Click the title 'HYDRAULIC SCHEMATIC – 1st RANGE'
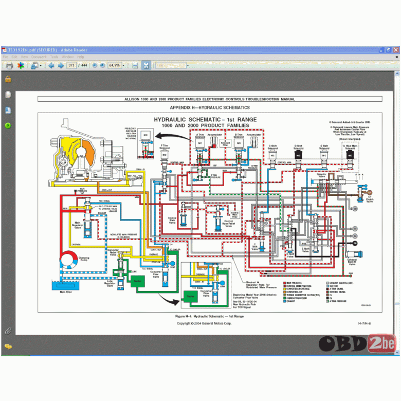401x401 pixels. click(x=205, y=120)
